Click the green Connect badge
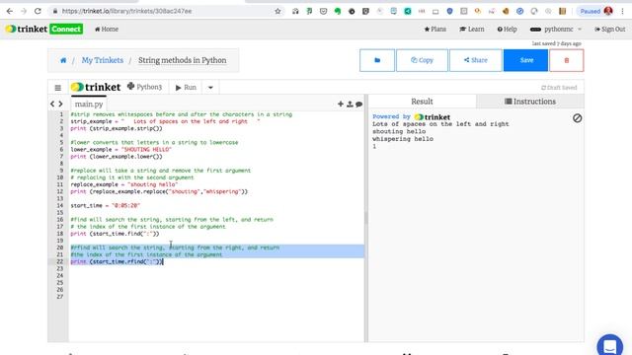This screenshot has width=632, height=355. pyautogui.click(x=66, y=29)
